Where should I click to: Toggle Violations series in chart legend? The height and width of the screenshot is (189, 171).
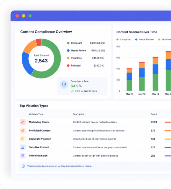click(164, 40)
